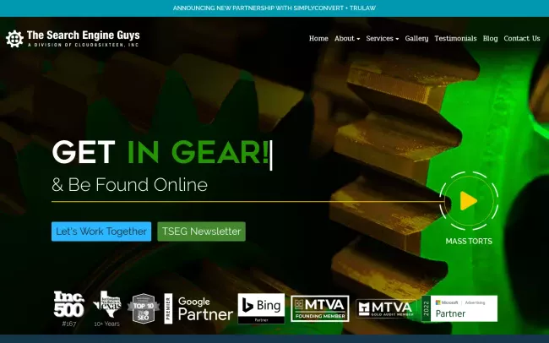Open the Google Partner badge

pyautogui.click(x=198, y=308)
